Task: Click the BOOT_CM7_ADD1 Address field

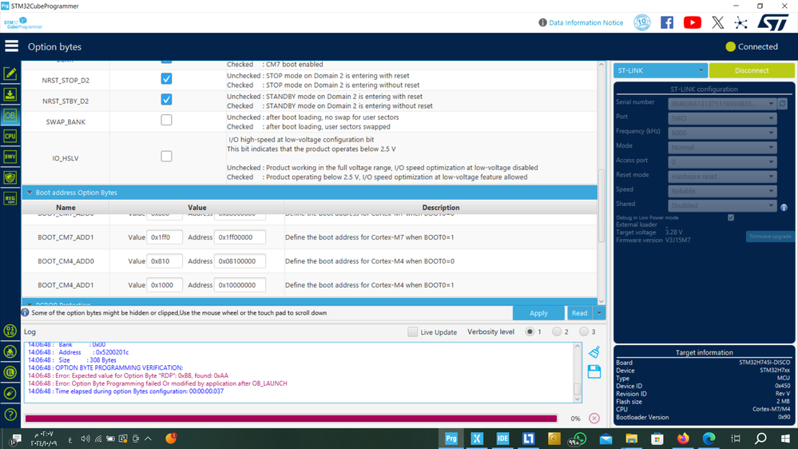Action: click(240, 237)
